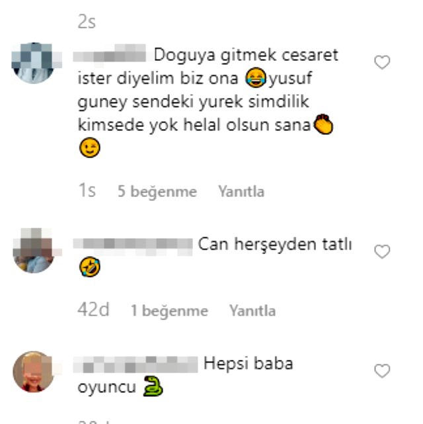Open blurred username before "Hepsi baba"
The width and height of the screenshot is (423, 424).
135,364
